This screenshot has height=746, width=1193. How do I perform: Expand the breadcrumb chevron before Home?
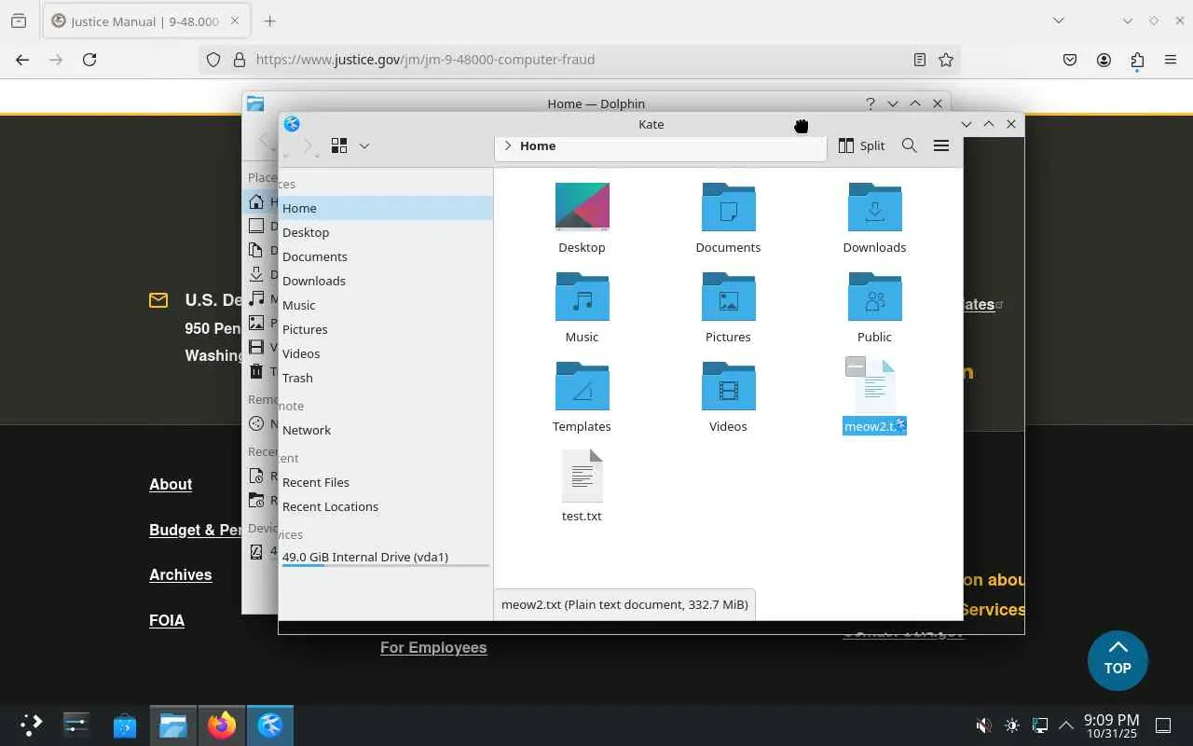(508, 145)
